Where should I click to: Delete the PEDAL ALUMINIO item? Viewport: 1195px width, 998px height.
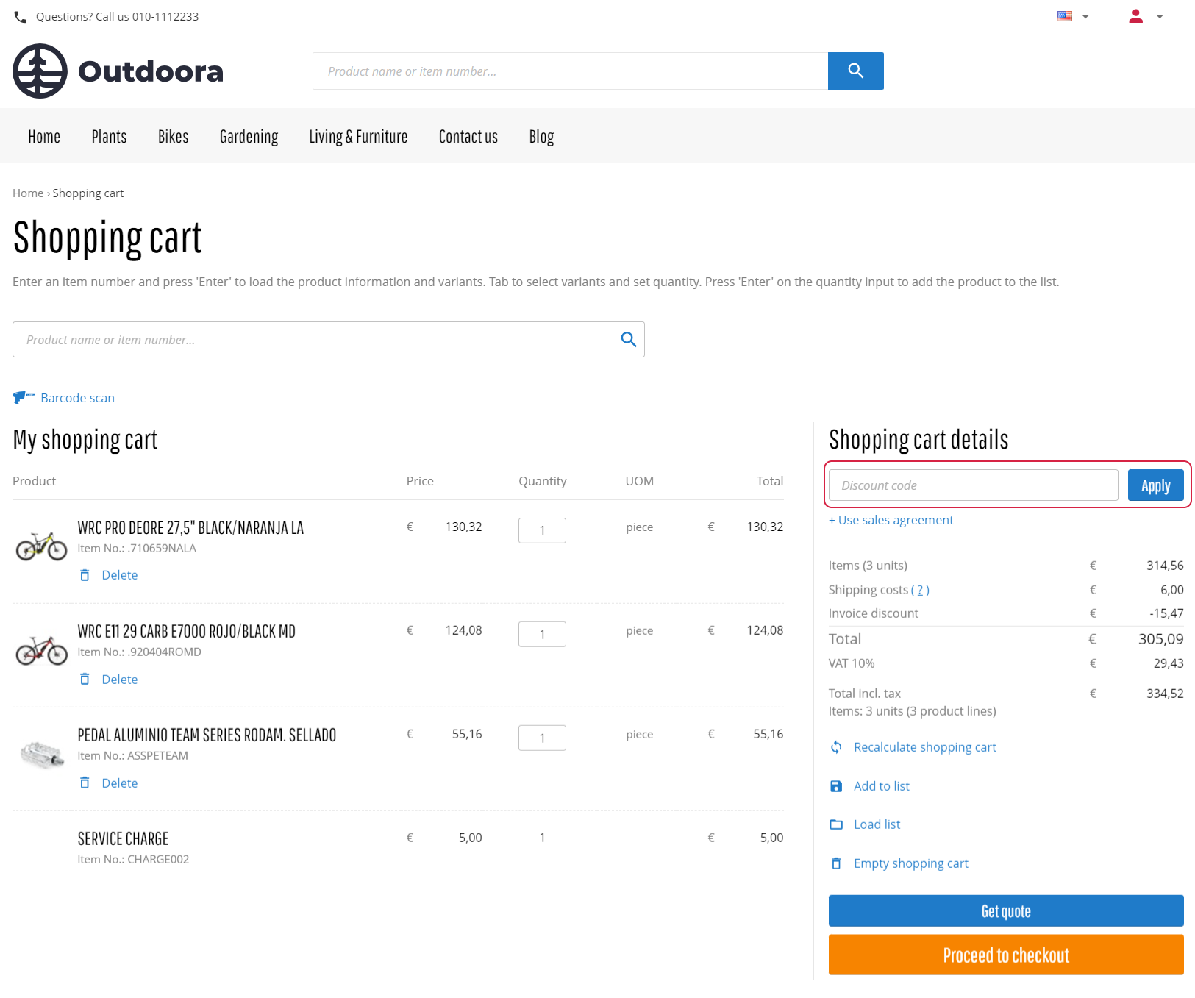120,783
